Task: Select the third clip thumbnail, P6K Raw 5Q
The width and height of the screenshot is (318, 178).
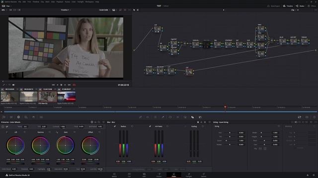Action: click(x=48, y=97)
